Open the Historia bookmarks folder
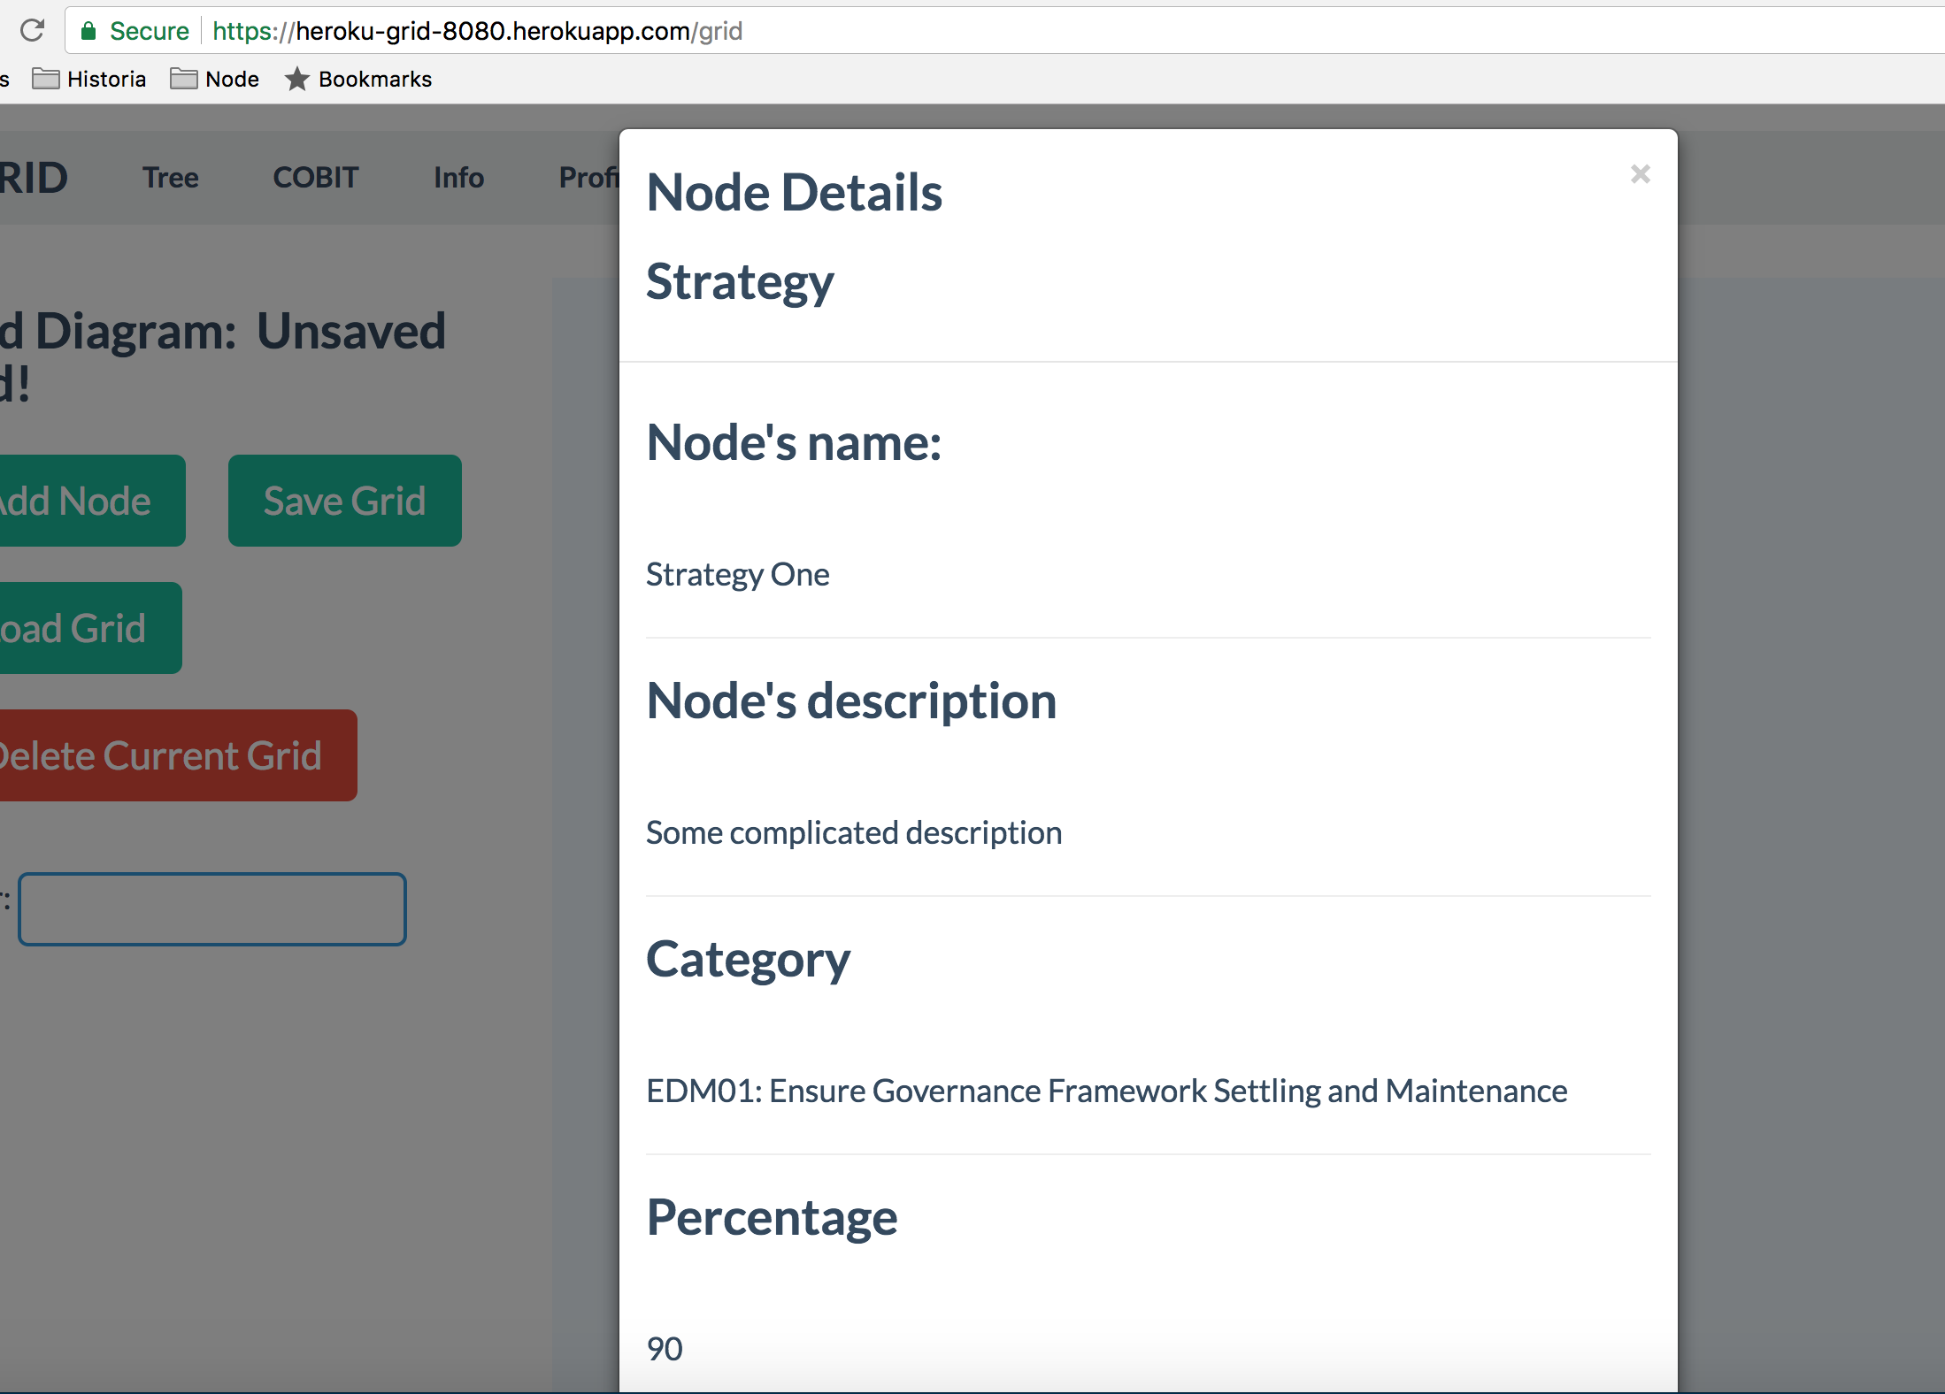Viewport: 1945px width, 1394px height. (x=89, y=80)
